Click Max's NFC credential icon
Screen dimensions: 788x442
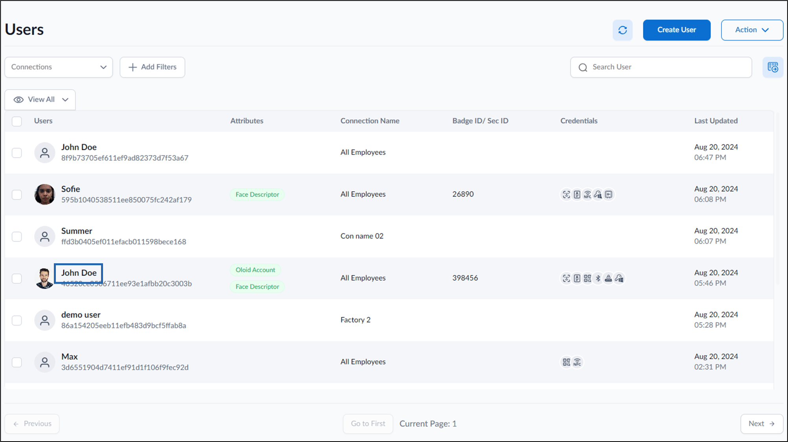click(x=577, y=362)
